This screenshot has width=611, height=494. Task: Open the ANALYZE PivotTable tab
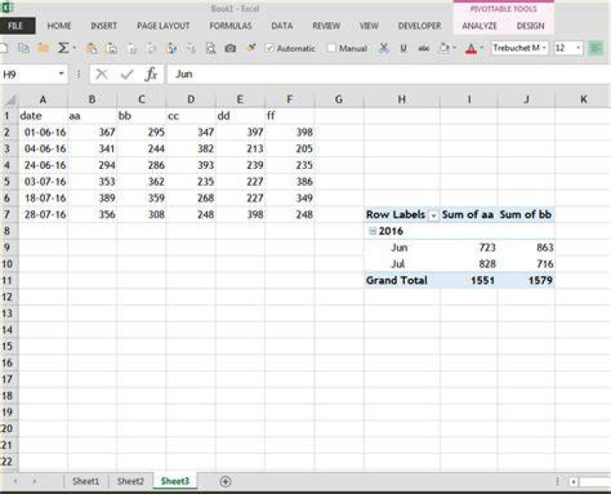pos(479,25)
